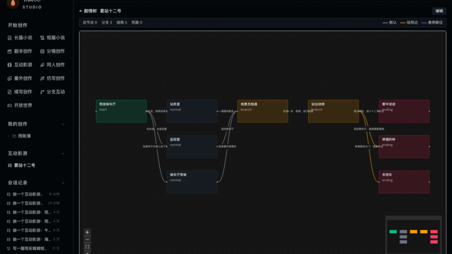
Task: Zoom out on the story canvas
Action: tap(87, 239)
